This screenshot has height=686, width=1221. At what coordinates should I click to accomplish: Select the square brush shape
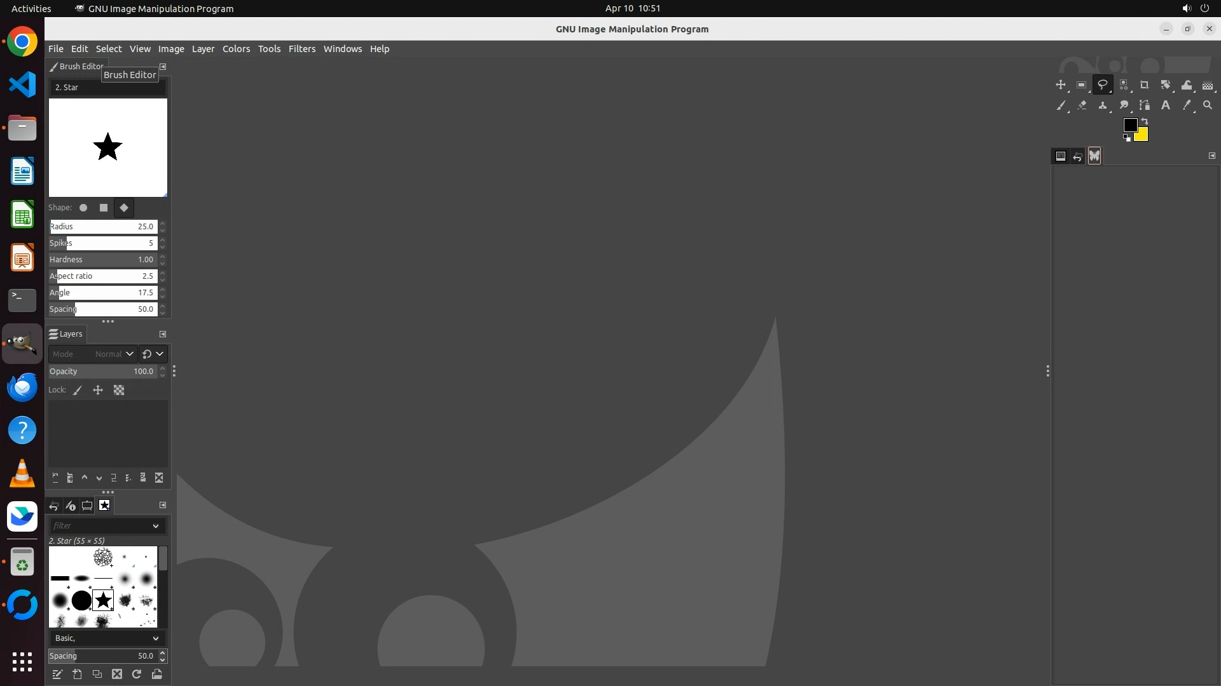tap(104, 208)
